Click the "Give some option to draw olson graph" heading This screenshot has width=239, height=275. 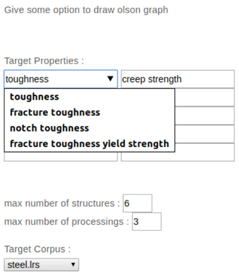click(x=86, y=10)
